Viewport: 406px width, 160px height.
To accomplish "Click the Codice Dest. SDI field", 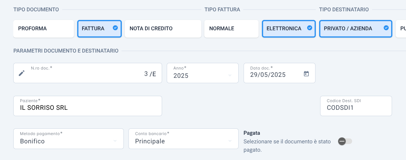I will pyautogui.click(x=356, y=106).
